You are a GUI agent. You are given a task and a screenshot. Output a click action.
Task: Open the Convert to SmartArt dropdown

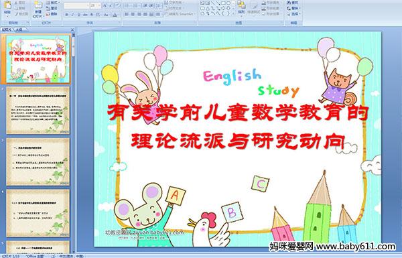[x=180, y=14]
